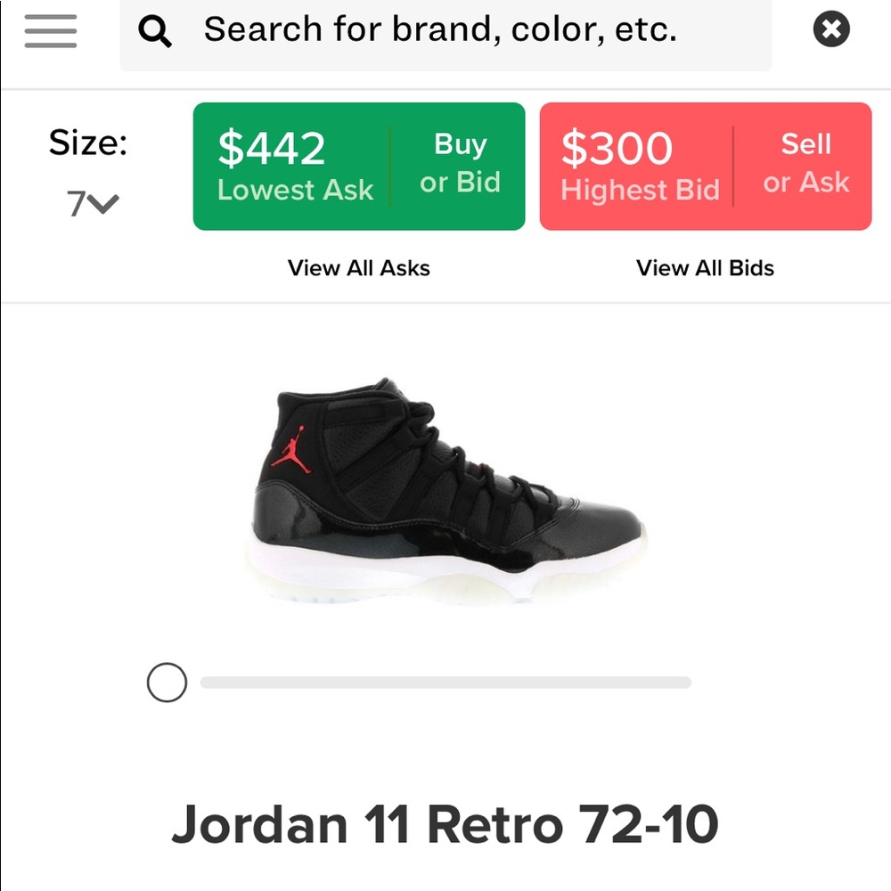The height and width of the screenshot is (891, 891).
Task: Select the $300 Highest Bid price
Action: click(x=617, y=148)
